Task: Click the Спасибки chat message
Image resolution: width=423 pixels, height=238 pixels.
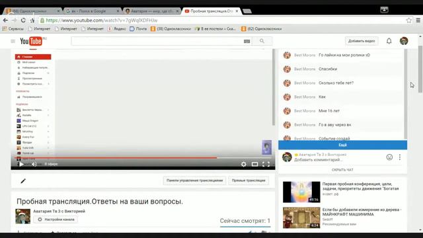Action: [x=328, y=69]
